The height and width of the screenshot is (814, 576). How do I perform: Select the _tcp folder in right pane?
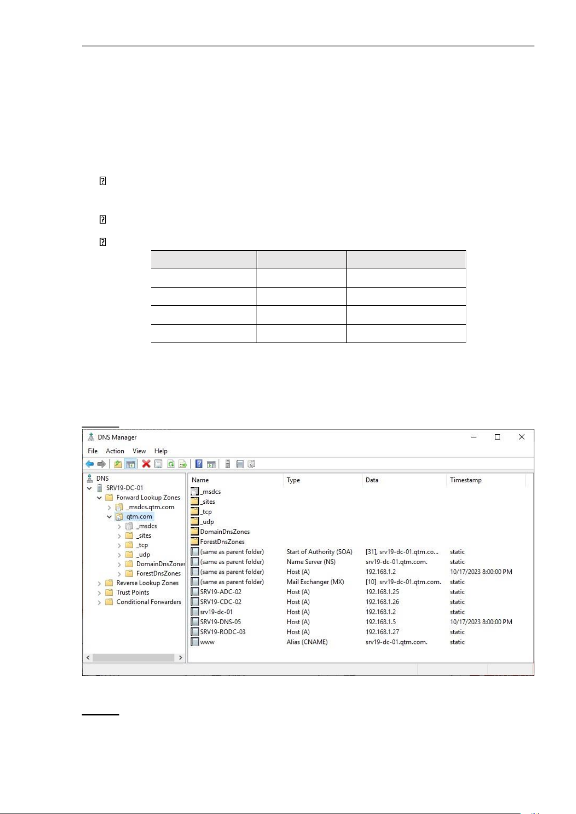pyautogui.click(x=201, y=512)
